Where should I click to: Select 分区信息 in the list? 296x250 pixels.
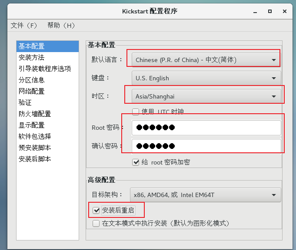(x=47, y=80)
